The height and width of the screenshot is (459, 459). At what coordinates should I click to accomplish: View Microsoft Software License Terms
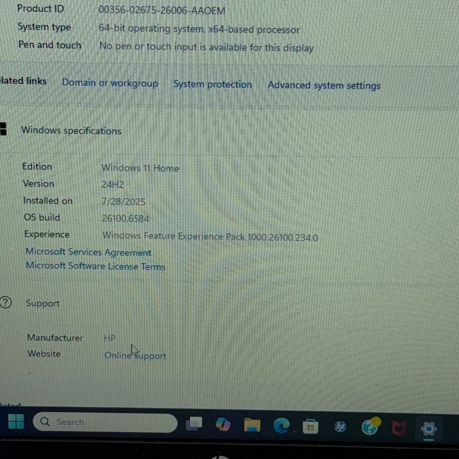(95, 266)
